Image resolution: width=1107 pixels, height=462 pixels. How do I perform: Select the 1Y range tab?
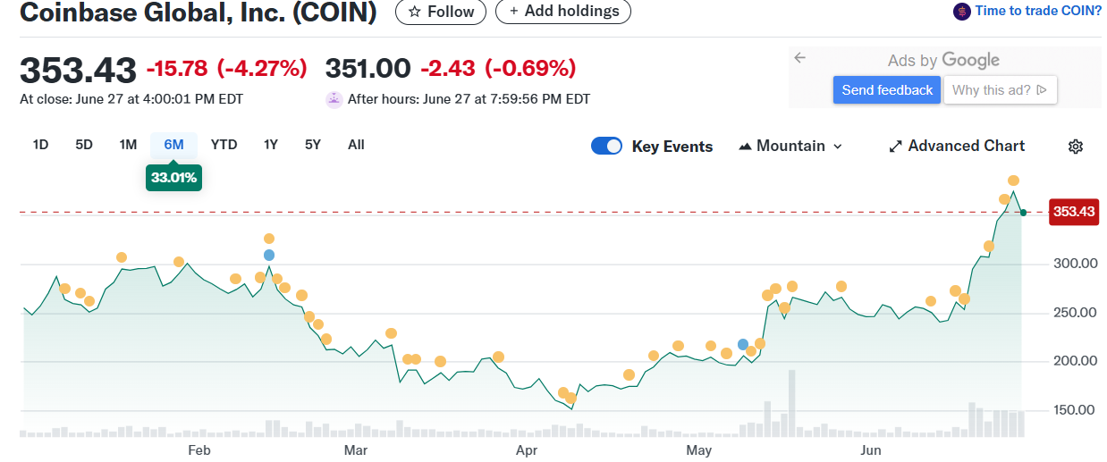[270, 145]
